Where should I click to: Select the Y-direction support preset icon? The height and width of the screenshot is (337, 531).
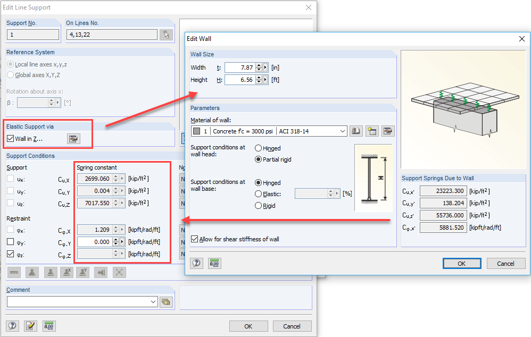pos(83,272)
